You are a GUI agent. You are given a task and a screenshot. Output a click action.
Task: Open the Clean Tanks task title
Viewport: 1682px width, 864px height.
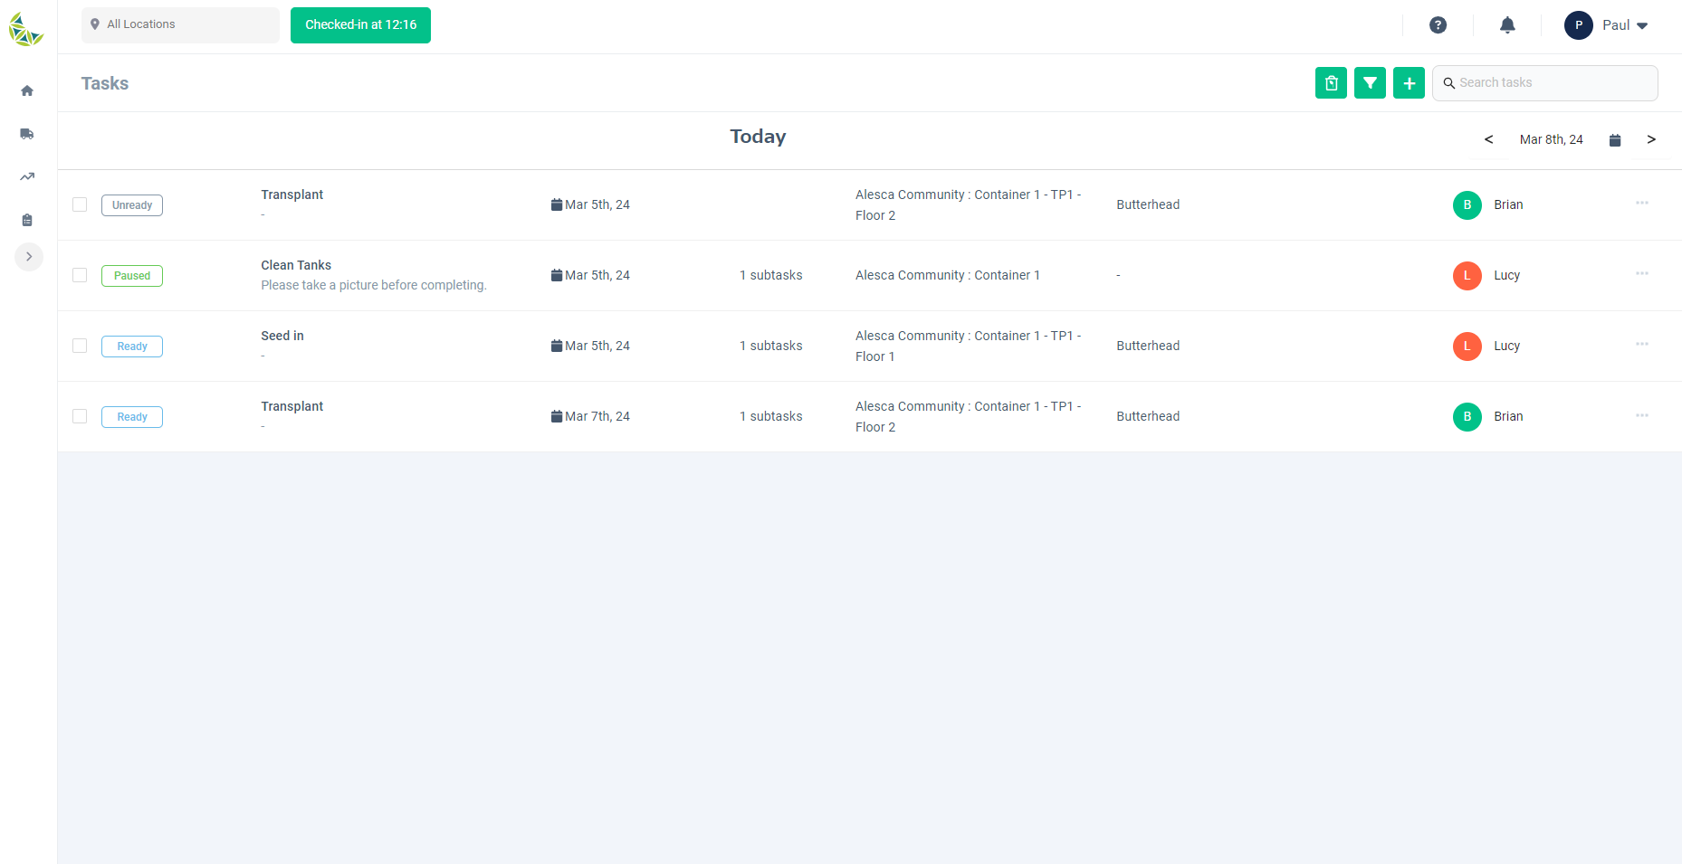(x=296, y=265)
